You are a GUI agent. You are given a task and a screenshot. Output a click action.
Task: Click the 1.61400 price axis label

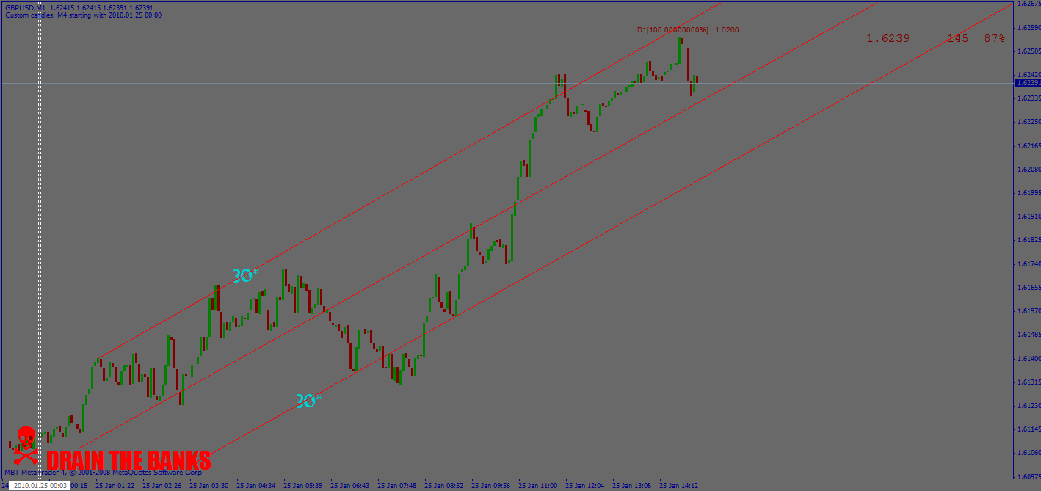tap(1029, 358)
